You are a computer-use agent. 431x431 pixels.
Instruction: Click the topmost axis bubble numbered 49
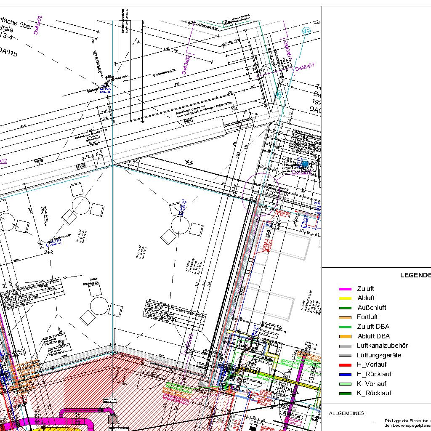coord(306,31)
